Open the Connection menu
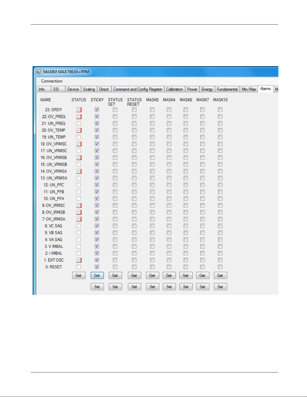 [52, 81]
